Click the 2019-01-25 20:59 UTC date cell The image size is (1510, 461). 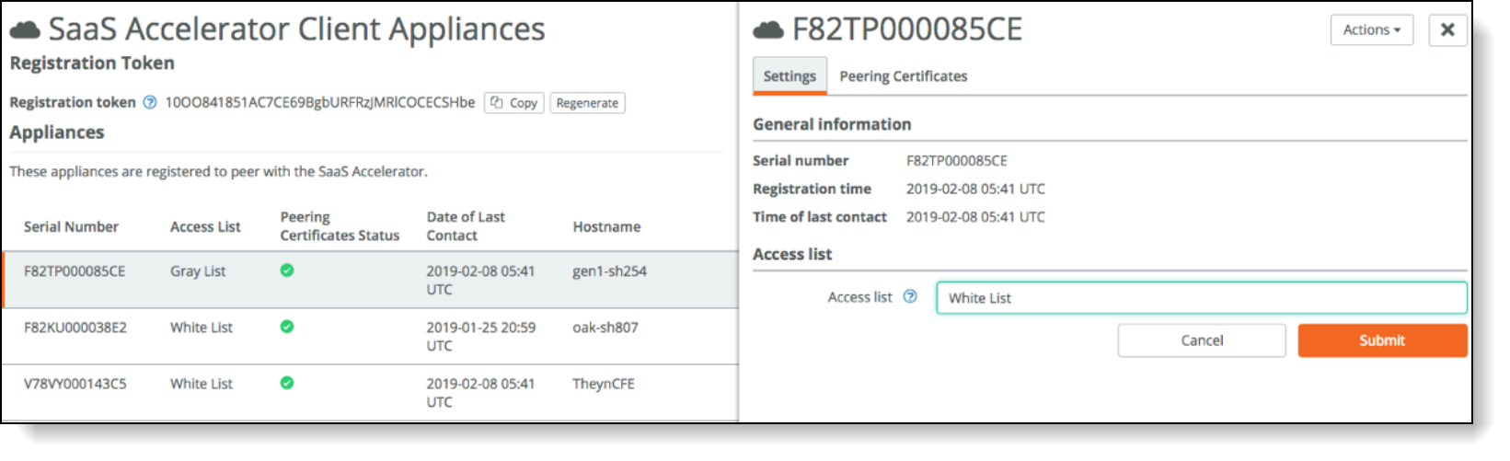pos(480,336)
